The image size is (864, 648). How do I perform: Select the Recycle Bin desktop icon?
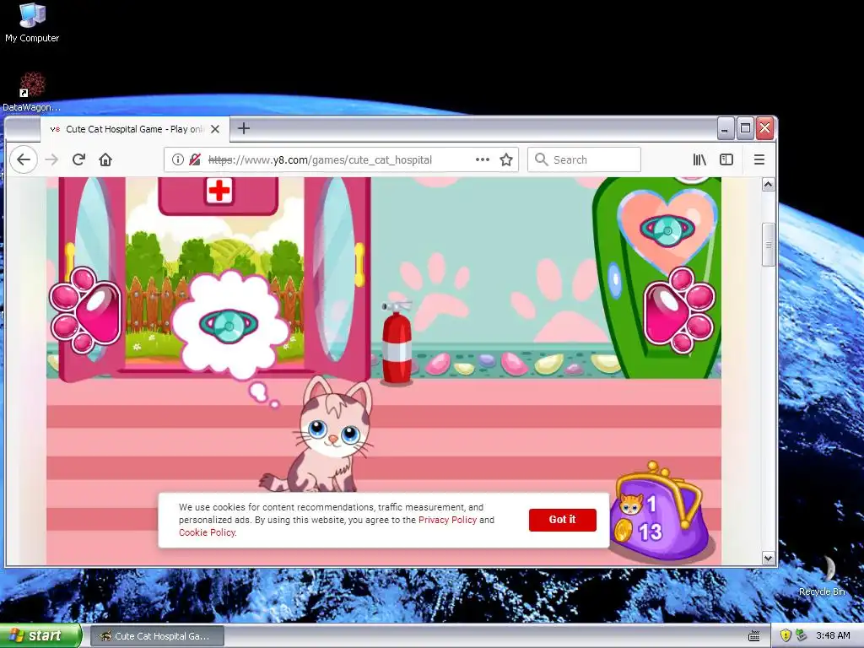click(x=822, y=575)
